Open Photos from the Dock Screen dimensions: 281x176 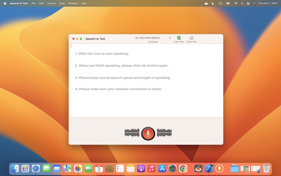(78, 169)
